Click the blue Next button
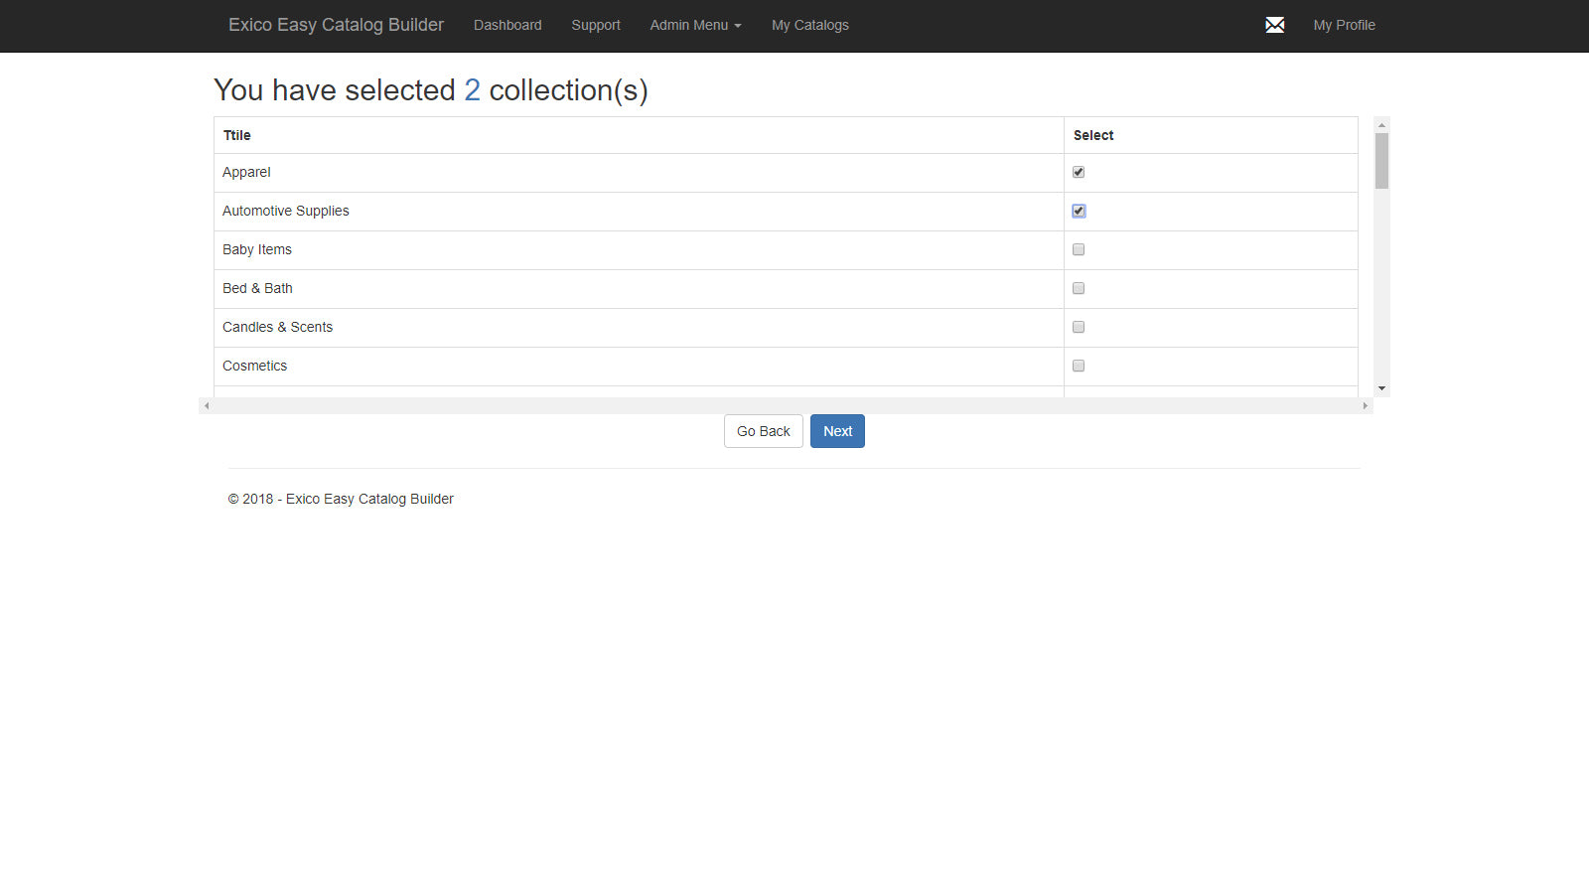This screenshot has width=1589, height=894. tap(837, 431)
